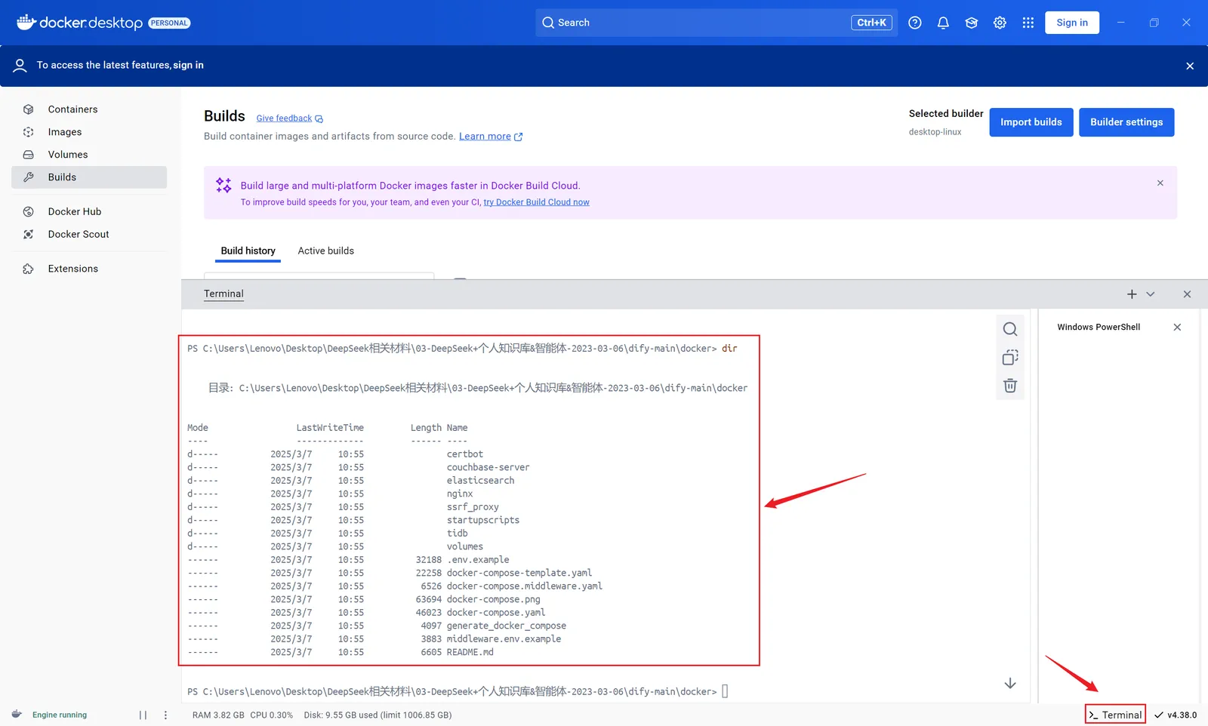This screenshot has width=1208, height=726.
Task: Click the Disk 9.55 GB used status
Action: [377, 715]
